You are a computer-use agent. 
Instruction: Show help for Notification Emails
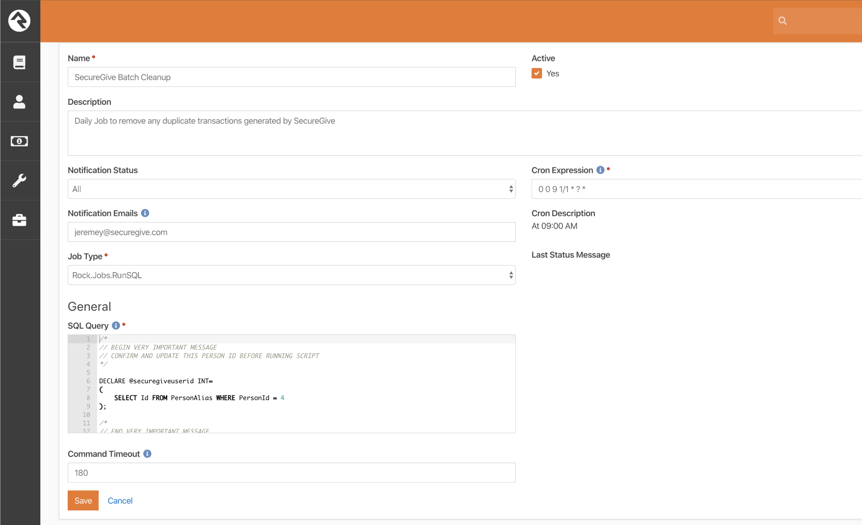[145, 213]
